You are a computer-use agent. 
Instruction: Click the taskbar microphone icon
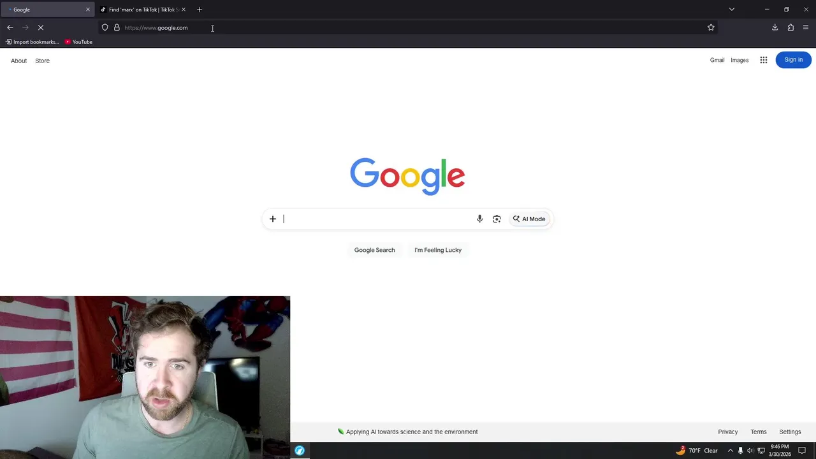[x=740, y=451]
